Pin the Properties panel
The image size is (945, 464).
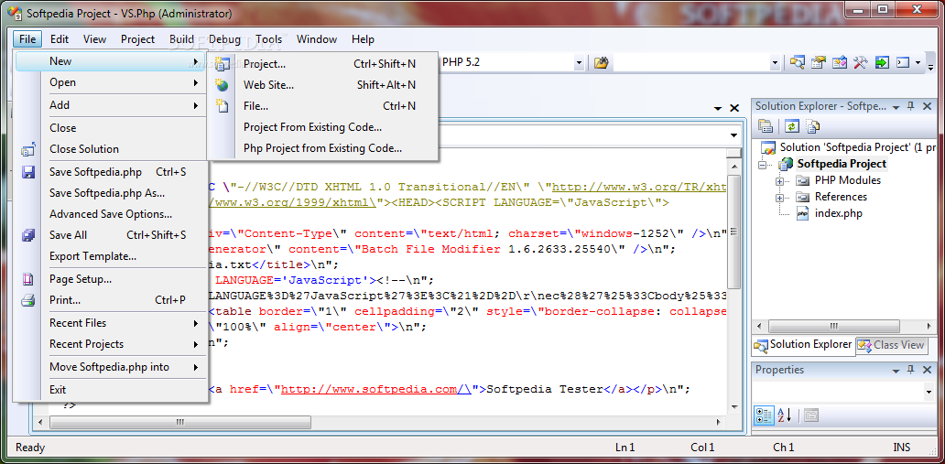click(910, 370)
